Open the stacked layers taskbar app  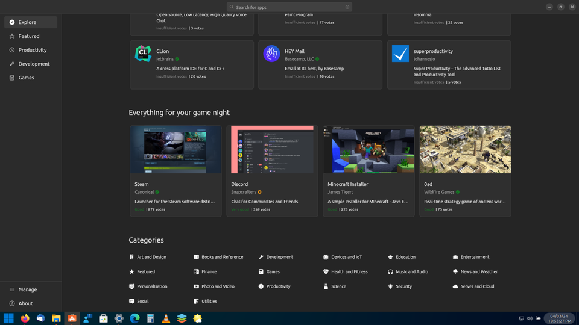pos(182,318)
